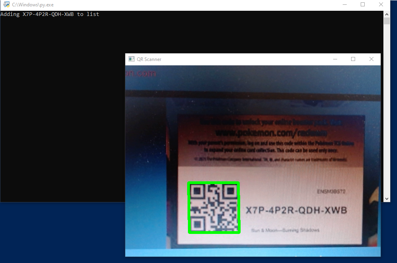Maximize the QR Scanner window
The image size is (397, 263).
tap(353, 59)
